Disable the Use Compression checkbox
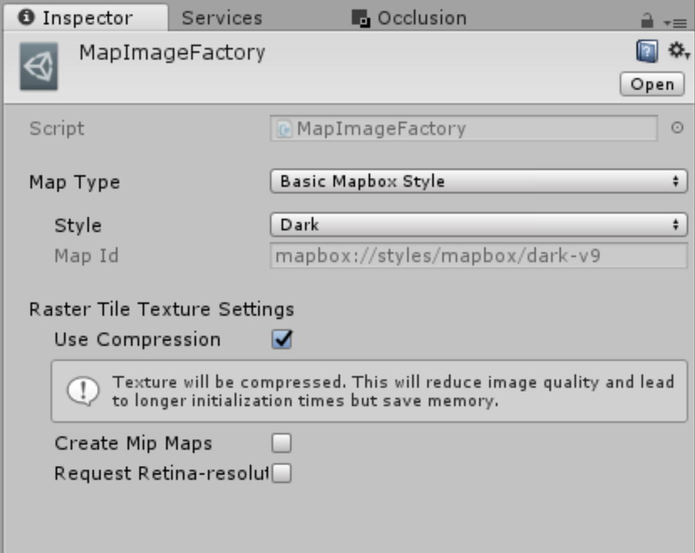 (x=281, y=340)
